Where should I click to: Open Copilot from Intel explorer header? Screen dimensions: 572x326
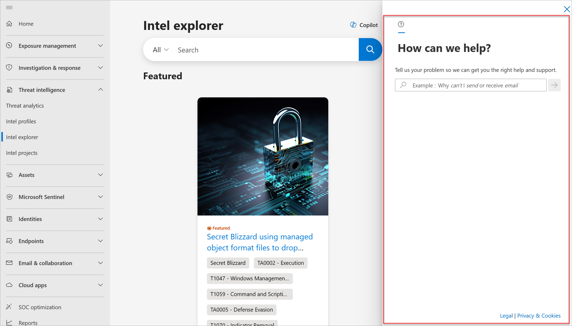click(x=364, y=25)
